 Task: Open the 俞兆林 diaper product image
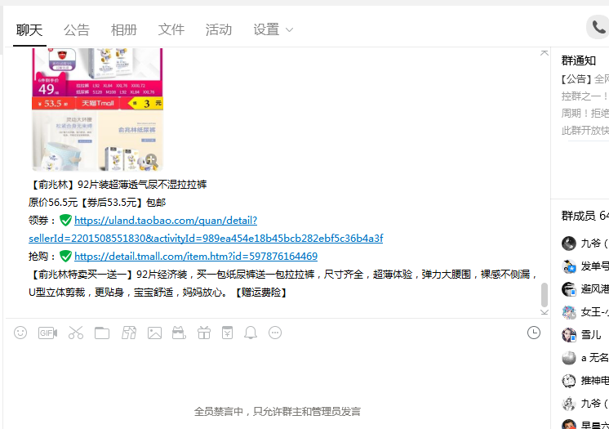pos(97,109)
